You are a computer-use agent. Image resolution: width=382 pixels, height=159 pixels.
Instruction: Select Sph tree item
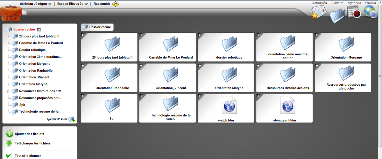[x=22, y=105]
